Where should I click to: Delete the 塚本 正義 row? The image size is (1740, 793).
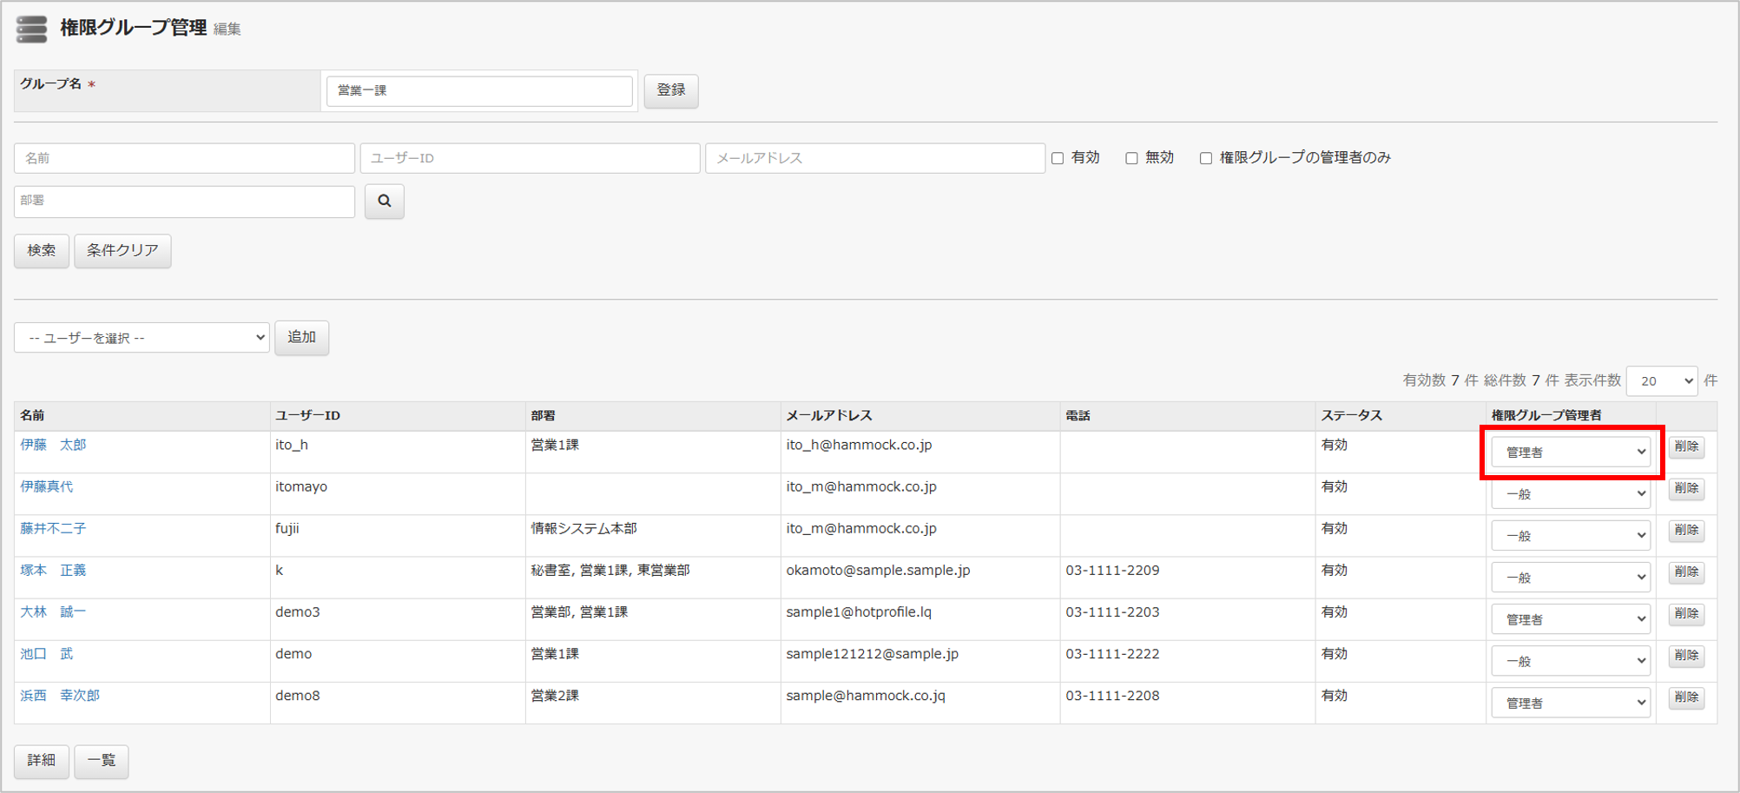tap(1686, 572)
